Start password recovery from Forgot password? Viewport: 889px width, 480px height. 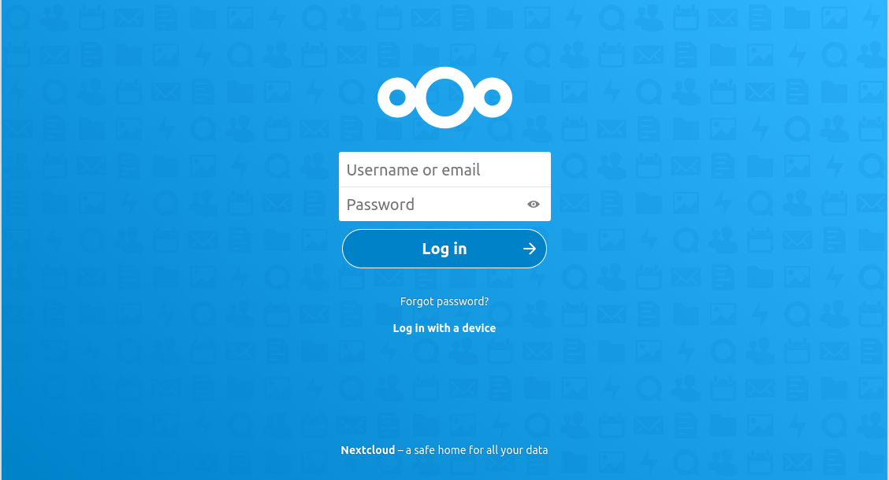444,301
